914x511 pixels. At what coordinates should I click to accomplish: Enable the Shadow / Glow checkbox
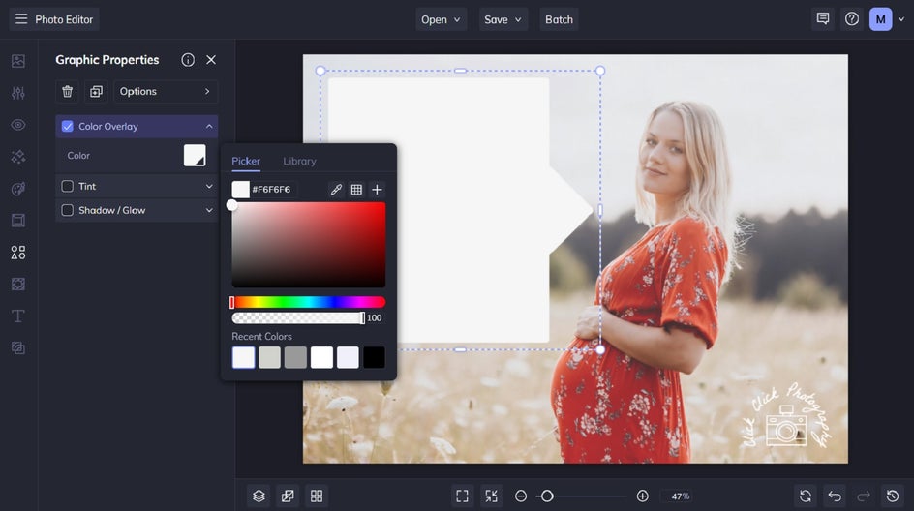pos(68,210)
